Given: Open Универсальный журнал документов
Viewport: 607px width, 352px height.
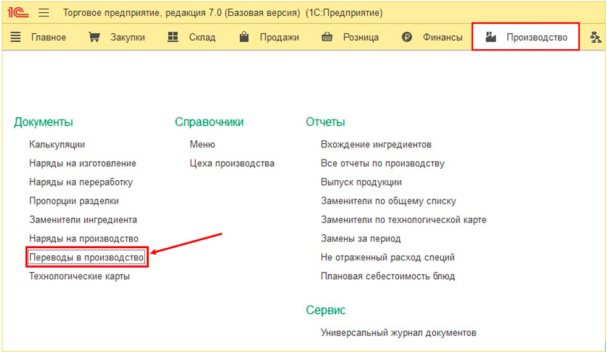Looking at the screenshot, I should point(398,333).
